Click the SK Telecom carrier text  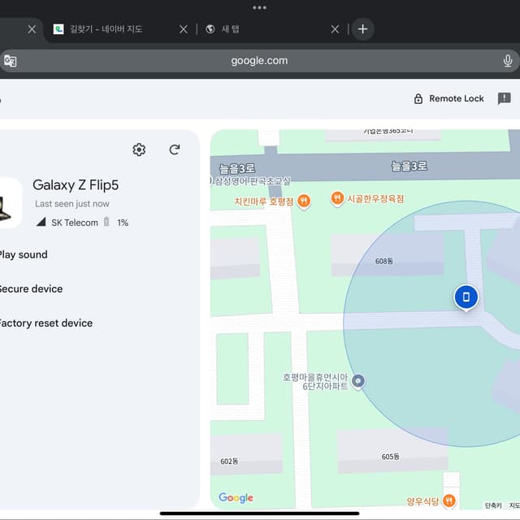[x=75, y=223]
